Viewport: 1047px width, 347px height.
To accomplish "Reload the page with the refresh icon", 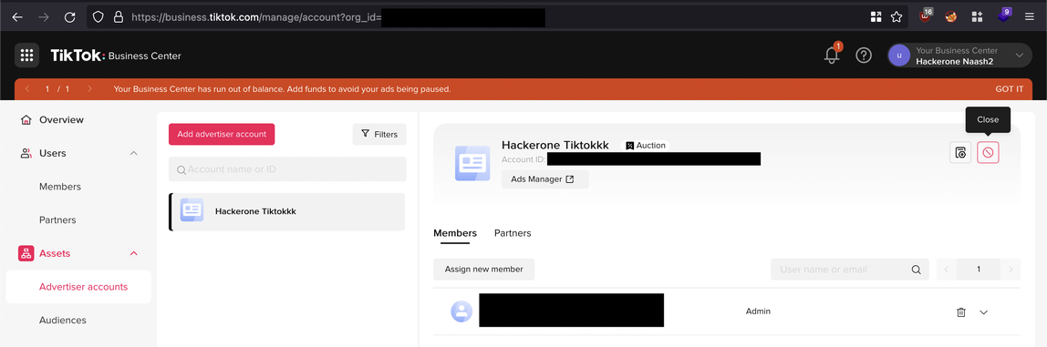I will pos(69,17).
